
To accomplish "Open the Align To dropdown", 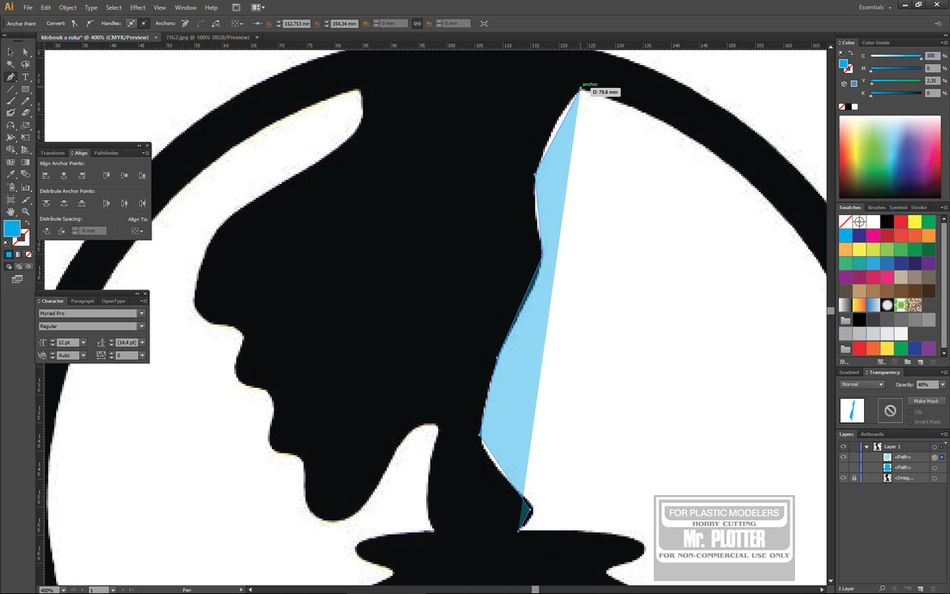I will click(x=137, y=231).
